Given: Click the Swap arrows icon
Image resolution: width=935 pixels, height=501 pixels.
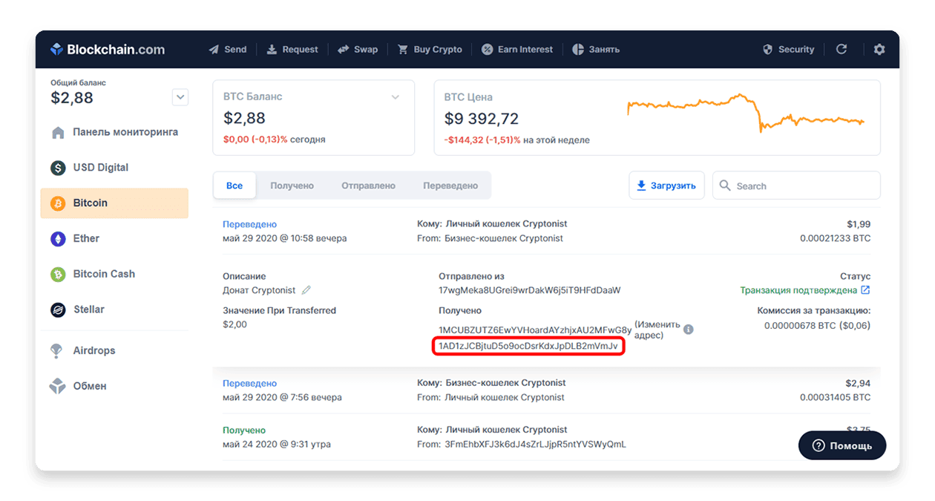Looking at the screenshot, I should pyautogui.click(x=344, y=50).
